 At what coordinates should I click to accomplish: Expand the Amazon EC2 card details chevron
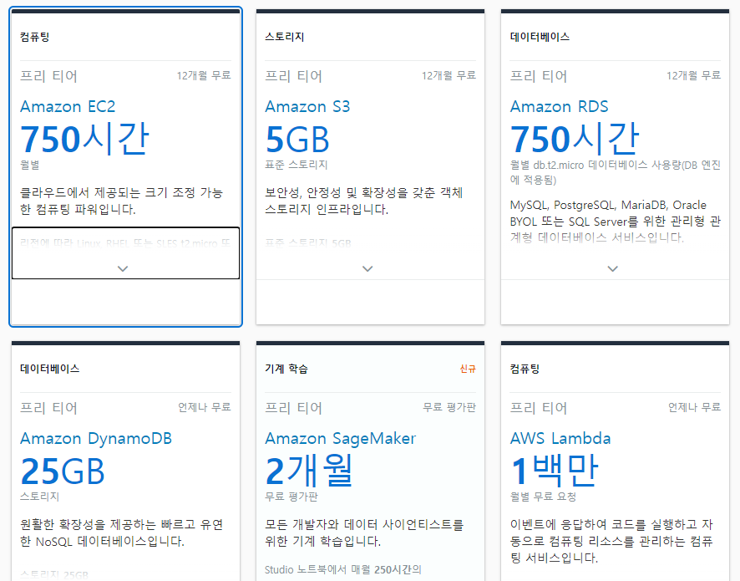click(123, 268)
